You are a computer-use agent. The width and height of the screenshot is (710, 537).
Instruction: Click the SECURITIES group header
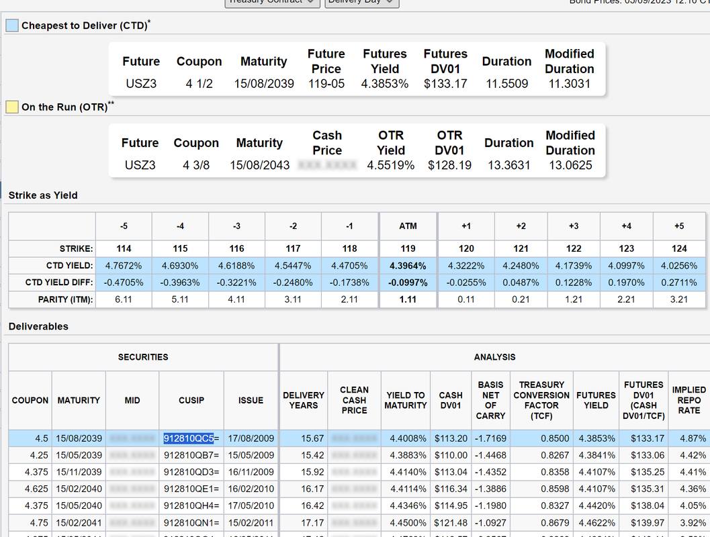pos(143,357)
